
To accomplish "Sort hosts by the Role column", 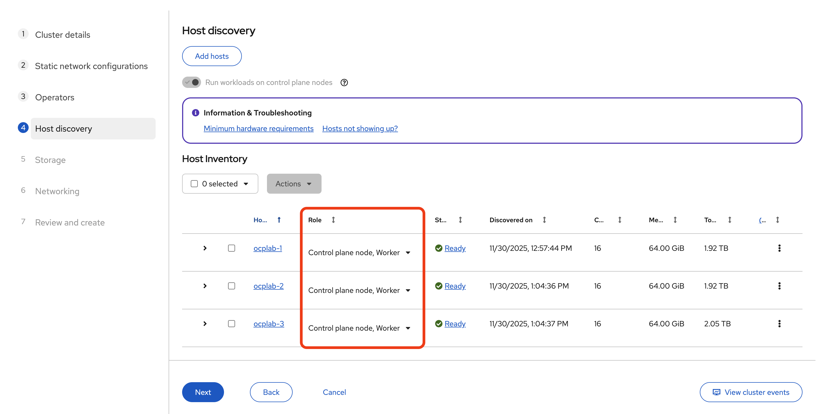I will click(333, 220).
